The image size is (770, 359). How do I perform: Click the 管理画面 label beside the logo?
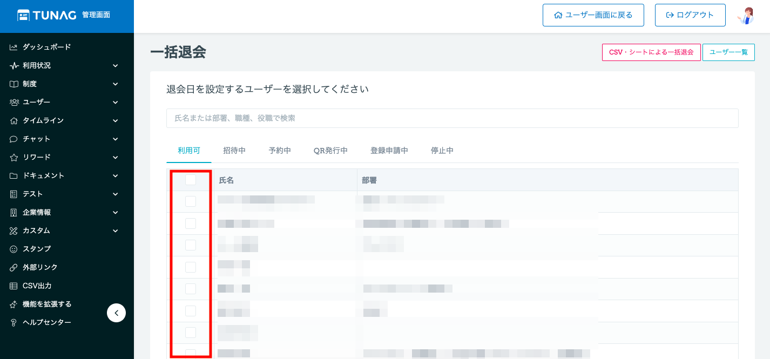[x=96, y=15]
